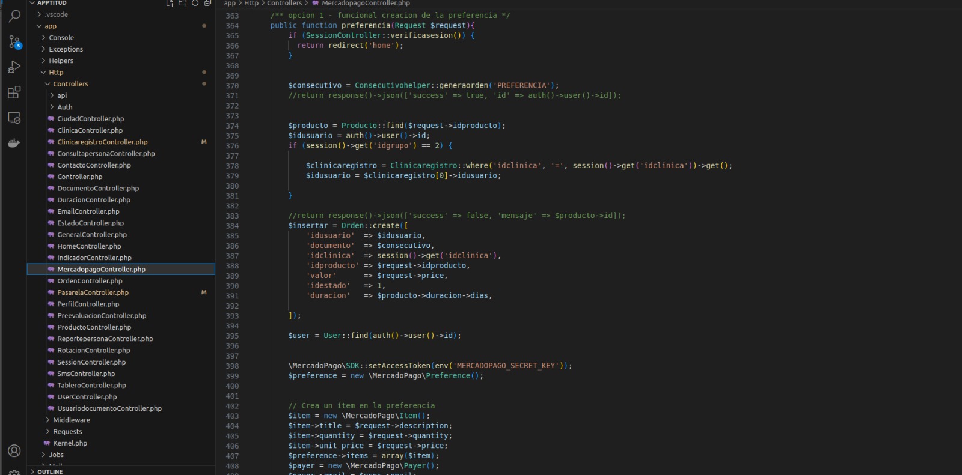Viewport: 962px width, 475px height.
Task: Refresh the explorer file tree
Action: pyautogui.click(x=195, y=3)
